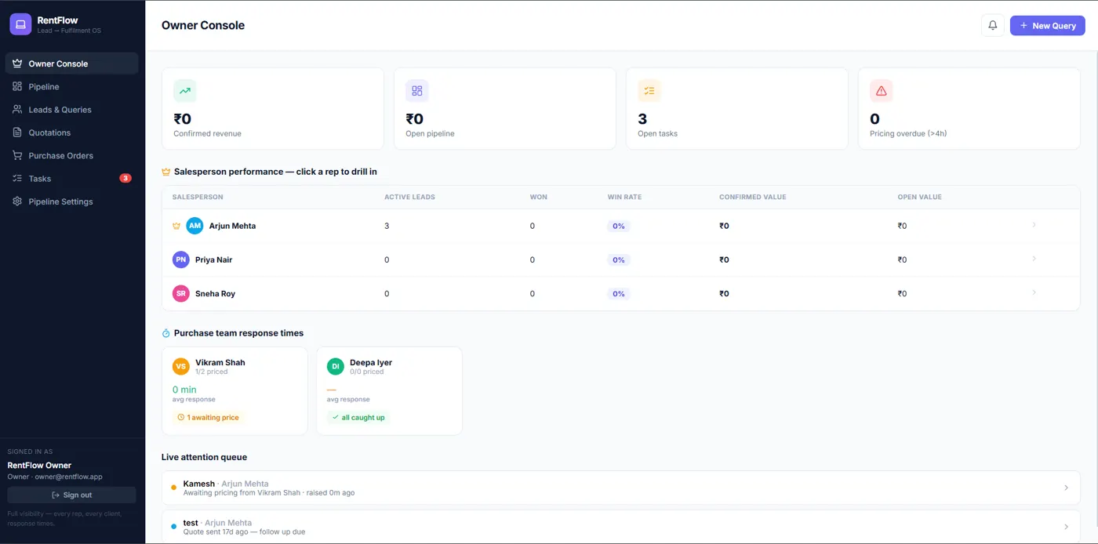1098x544 pixels.
Task: Expand Sneha Roy row chevron
Action: pos(1034,292)
